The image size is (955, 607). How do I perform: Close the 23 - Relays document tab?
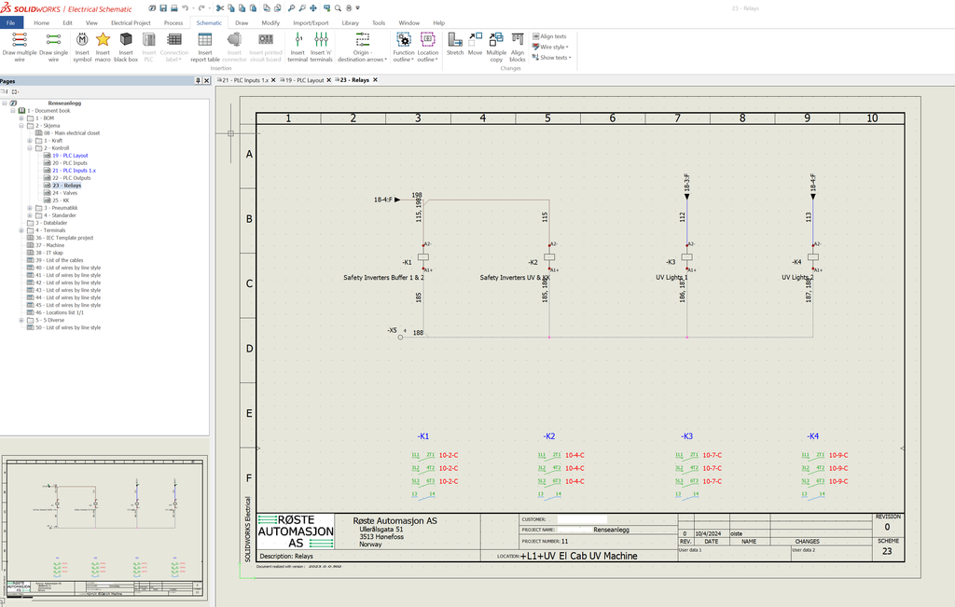(375, 80)
